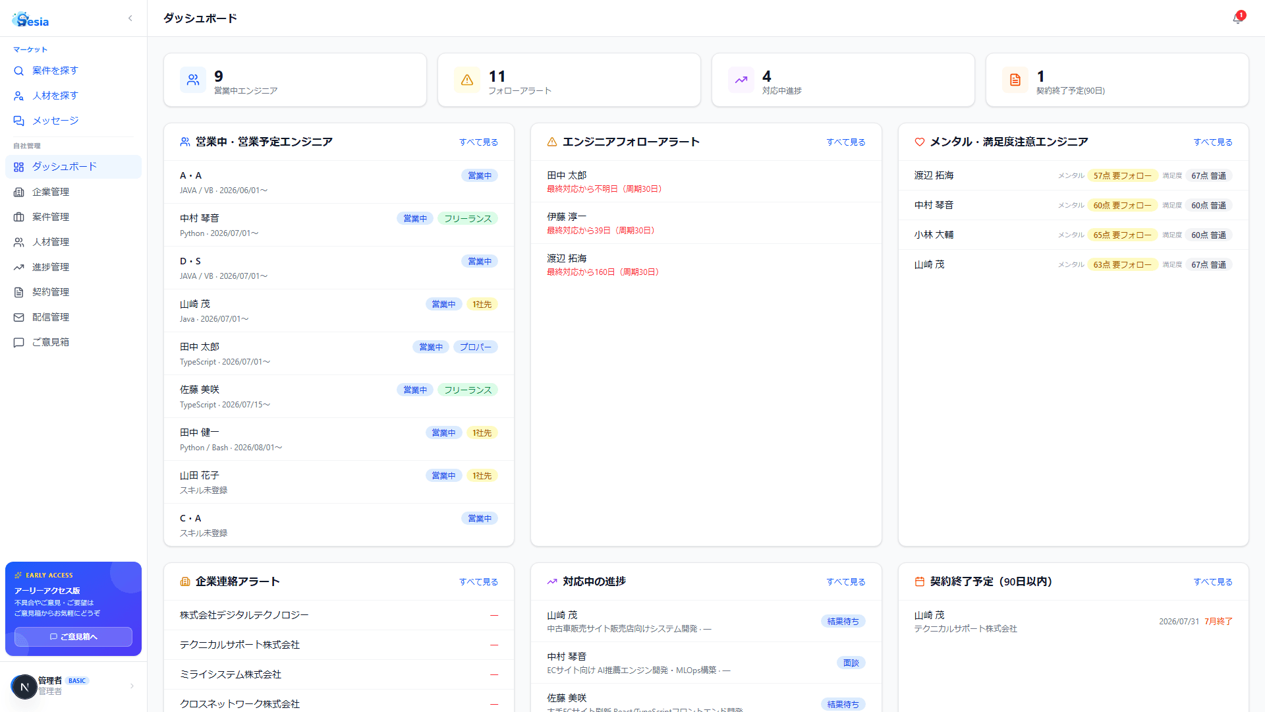Click the 営業中エンジニア people icon card
The image size is (1265, 712).
pos(295,80)
